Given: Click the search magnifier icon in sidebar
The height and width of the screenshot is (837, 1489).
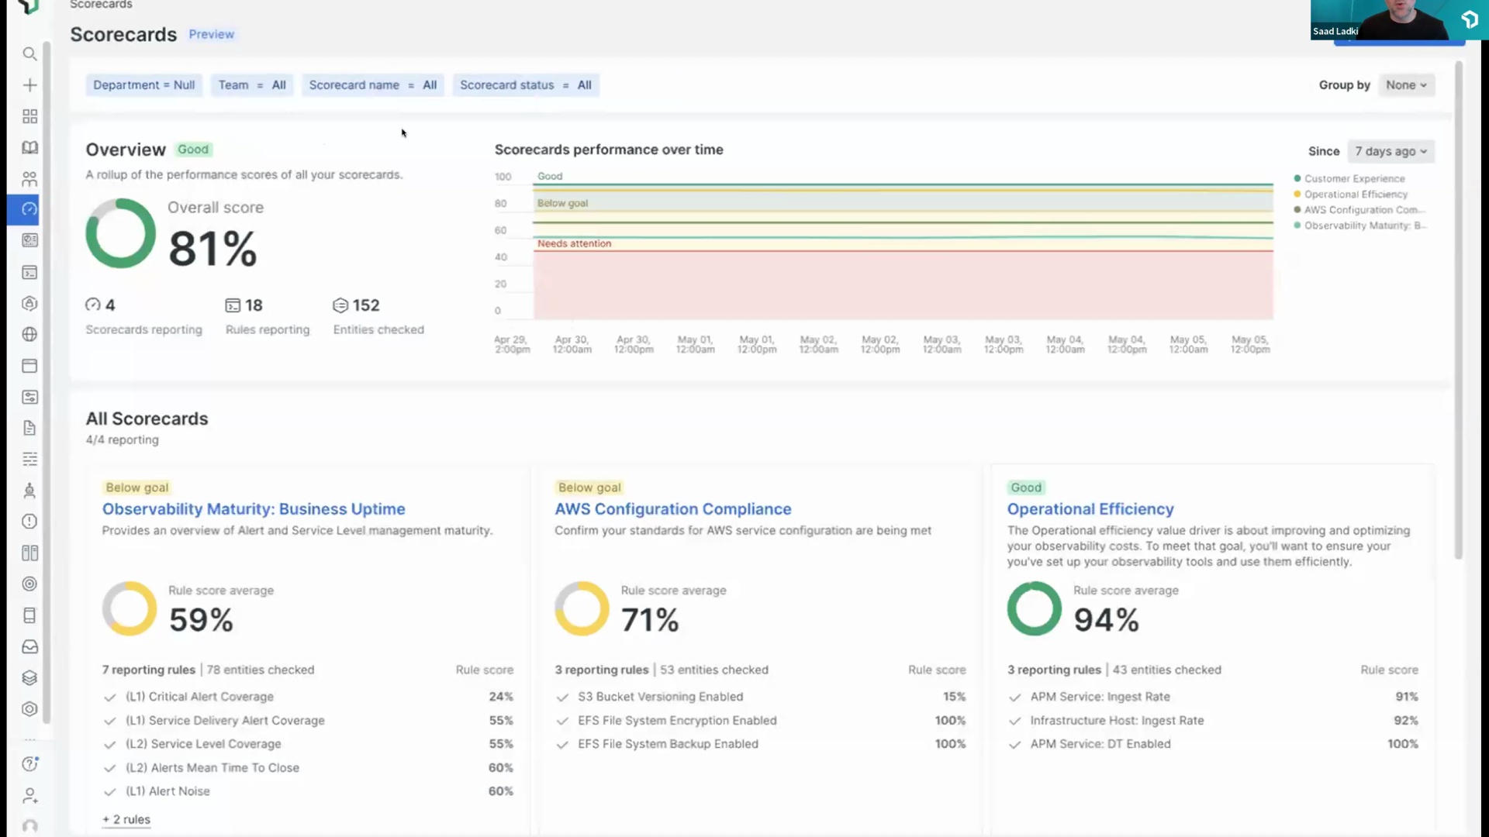Looking at the screenshot, I should (29, 54).
